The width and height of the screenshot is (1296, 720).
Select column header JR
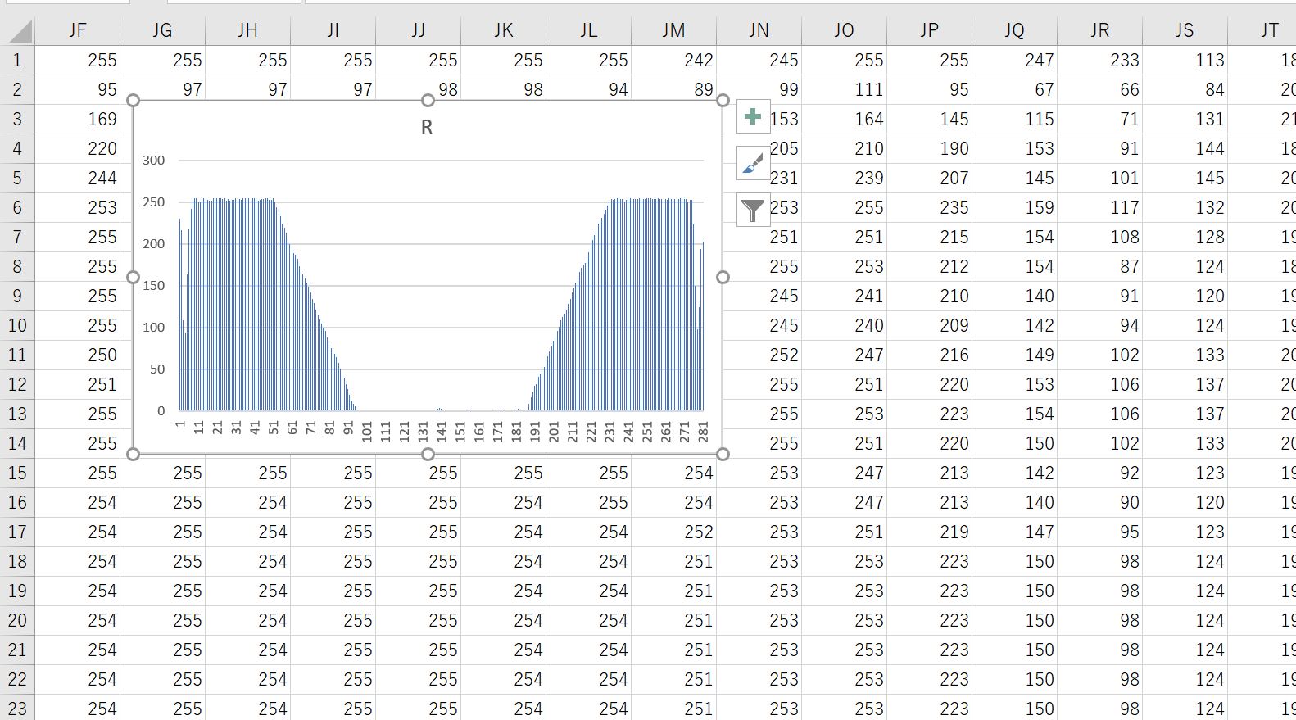coord(1099,30)
